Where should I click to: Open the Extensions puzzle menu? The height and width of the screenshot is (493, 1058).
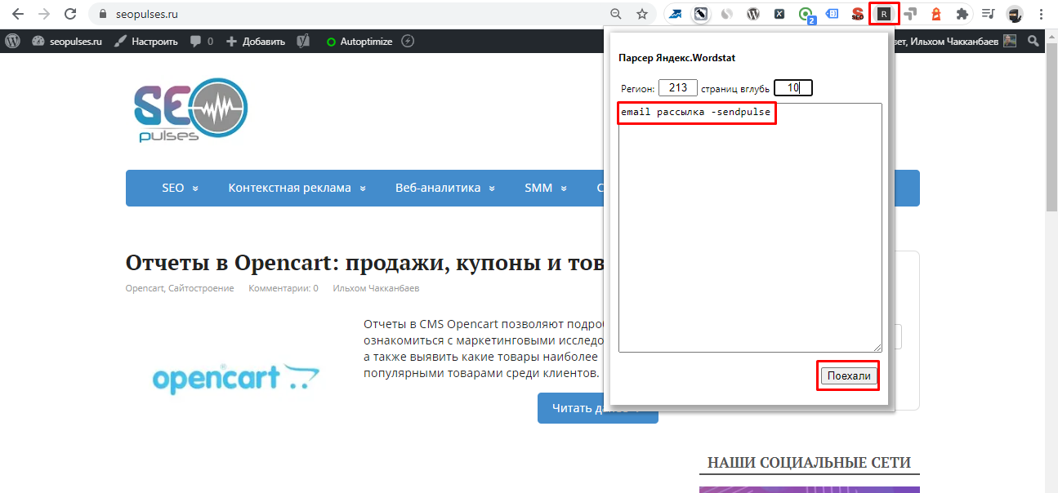click(962, 14)
